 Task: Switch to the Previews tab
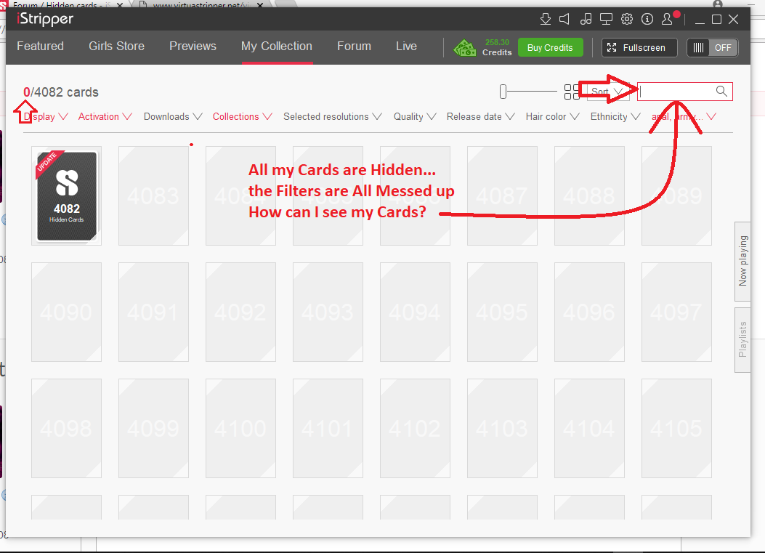point(193,47)
